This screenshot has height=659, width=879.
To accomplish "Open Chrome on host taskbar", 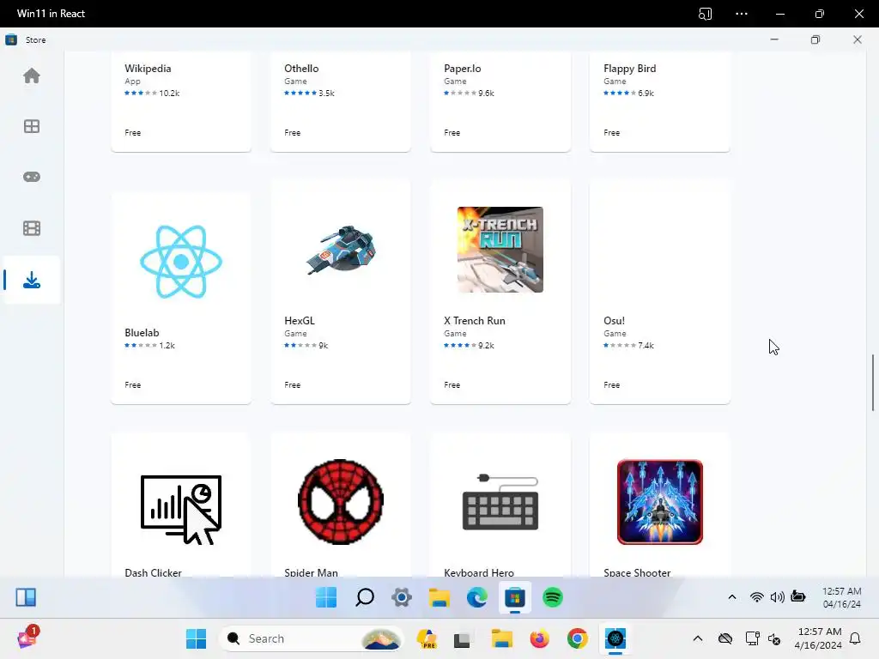I will click(x=578, y=638).
